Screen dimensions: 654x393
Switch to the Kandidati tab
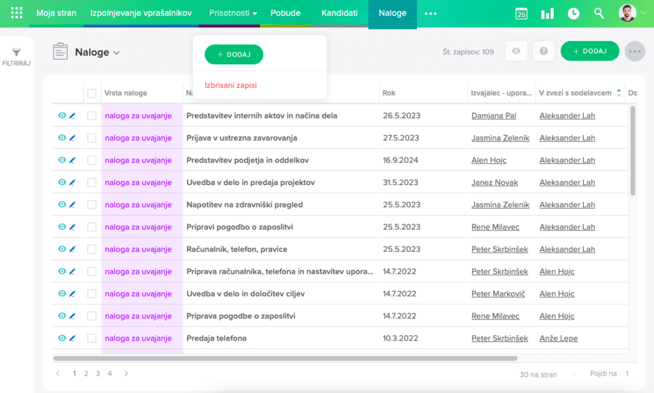339,13
